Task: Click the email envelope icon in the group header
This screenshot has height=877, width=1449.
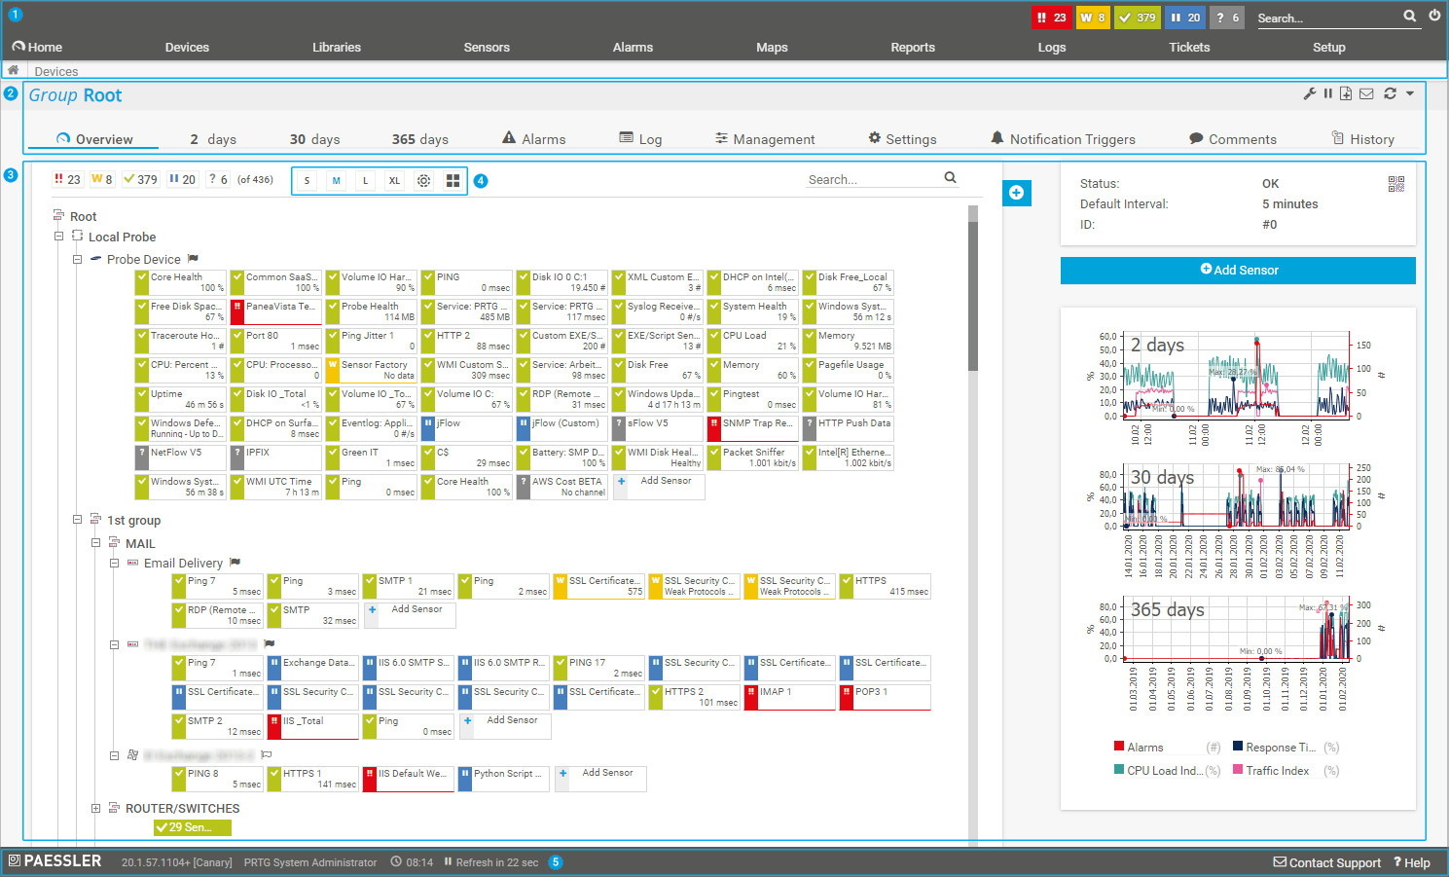Action: pyautogui.click(x=1366, y=94)
